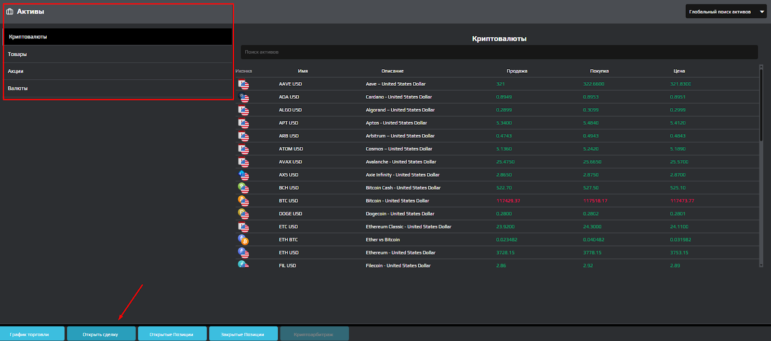Select the ADA USD name cell

pos(289,97)
